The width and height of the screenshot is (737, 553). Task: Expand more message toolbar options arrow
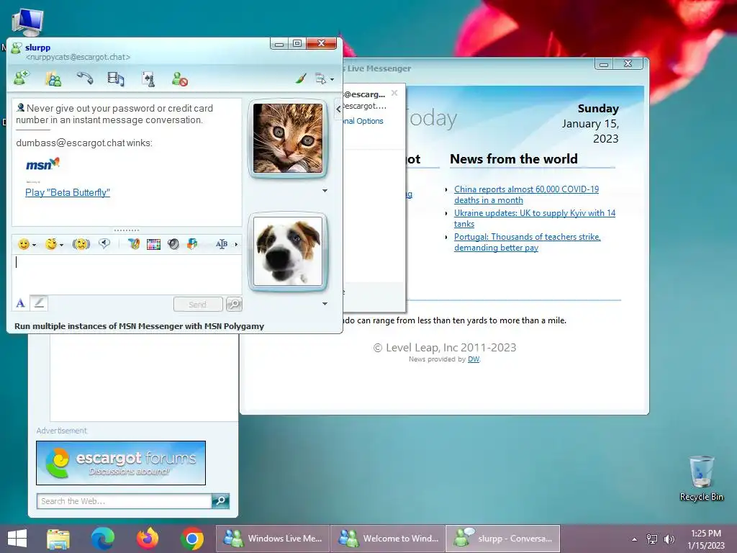(236, 244)
